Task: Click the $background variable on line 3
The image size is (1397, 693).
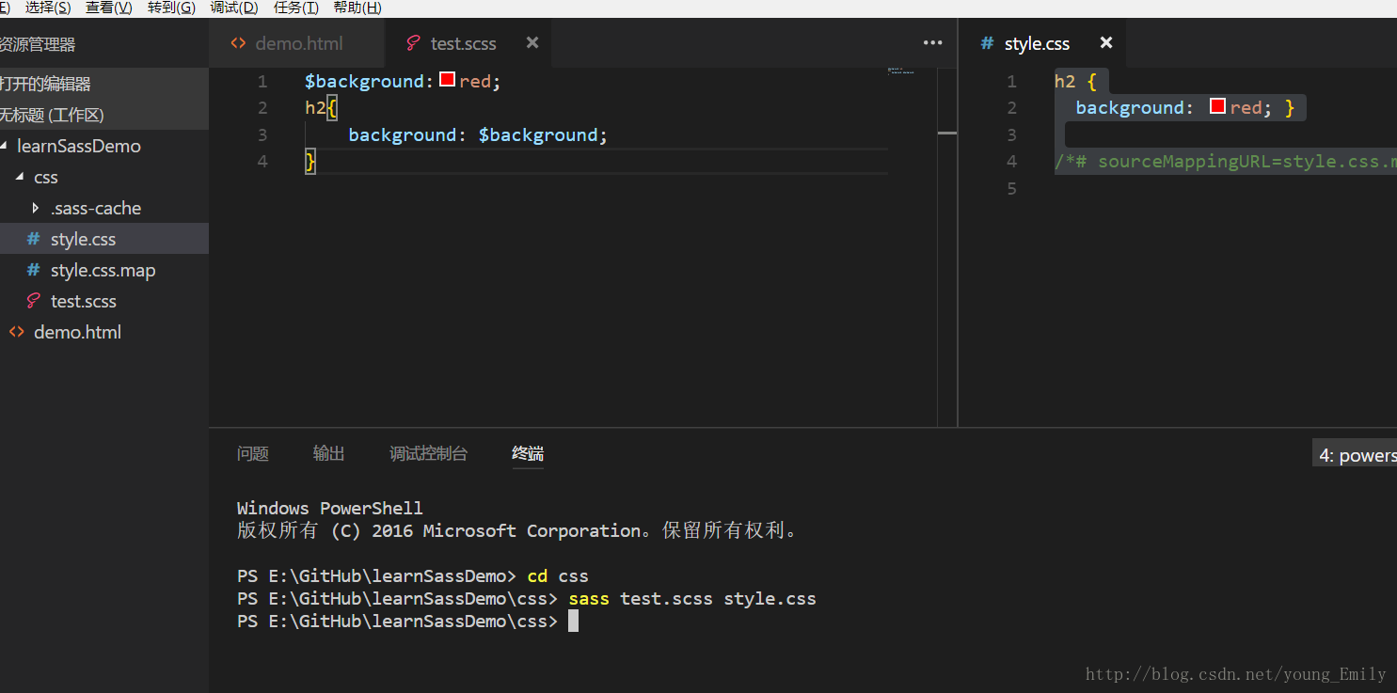Action: pos(538,135)
